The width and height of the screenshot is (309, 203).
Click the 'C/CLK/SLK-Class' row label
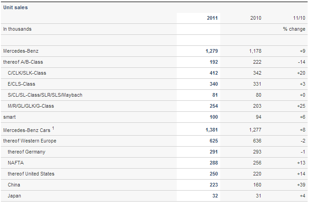[x=27, y=73]
